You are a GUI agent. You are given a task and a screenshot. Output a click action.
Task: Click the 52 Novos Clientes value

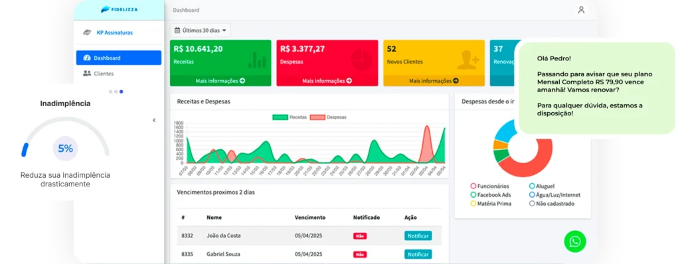click(x=391, y=48)
